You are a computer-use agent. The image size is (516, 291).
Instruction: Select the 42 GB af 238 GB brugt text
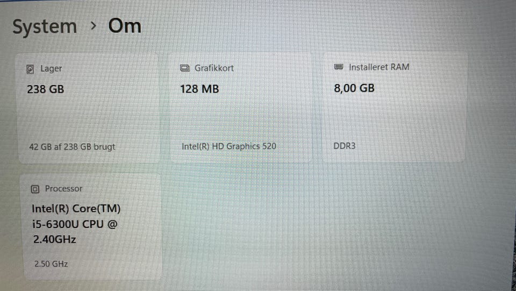tap(72, 146)
